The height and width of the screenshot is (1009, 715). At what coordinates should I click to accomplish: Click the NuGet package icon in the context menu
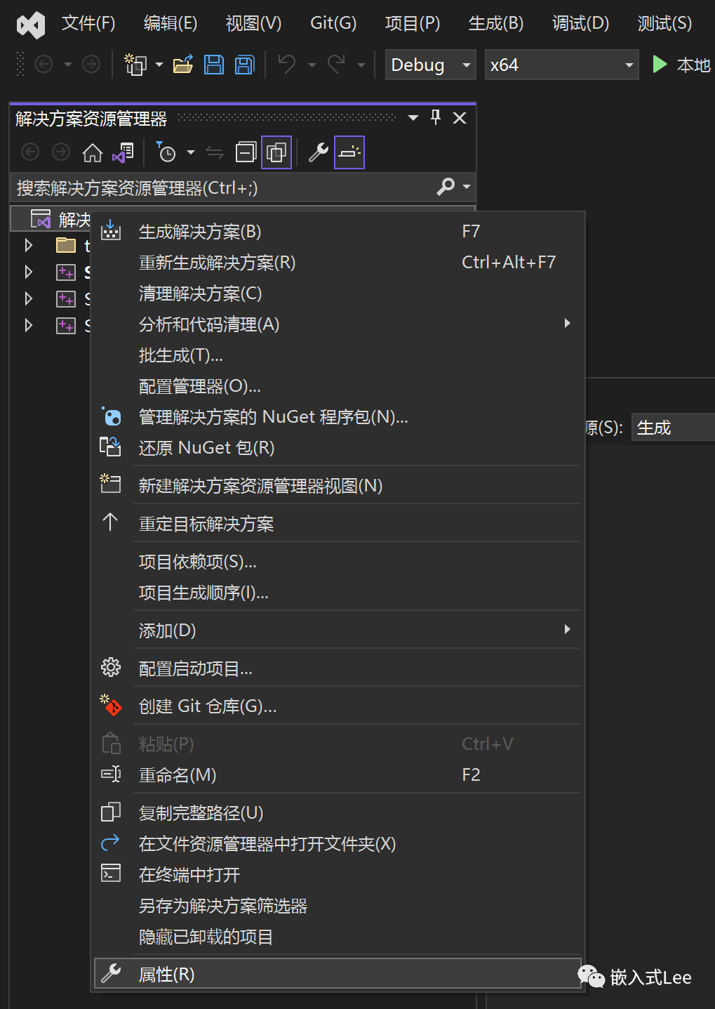coord(111,416)
